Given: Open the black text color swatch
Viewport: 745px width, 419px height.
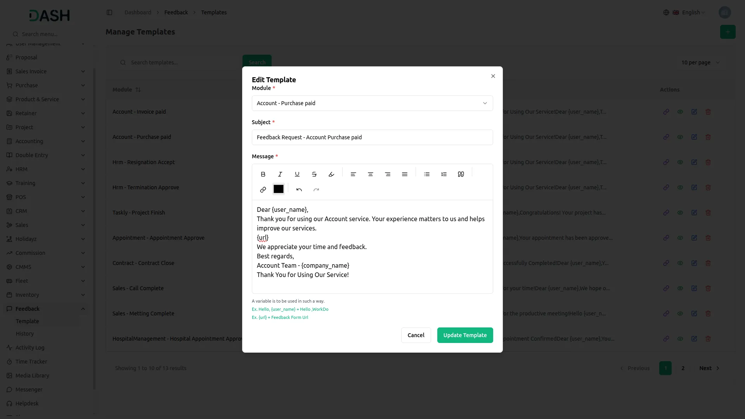Looking at the screenshot, I should pos(279,189).
